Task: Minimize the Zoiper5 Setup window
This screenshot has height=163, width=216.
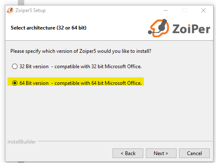Action: coord(166,10)
